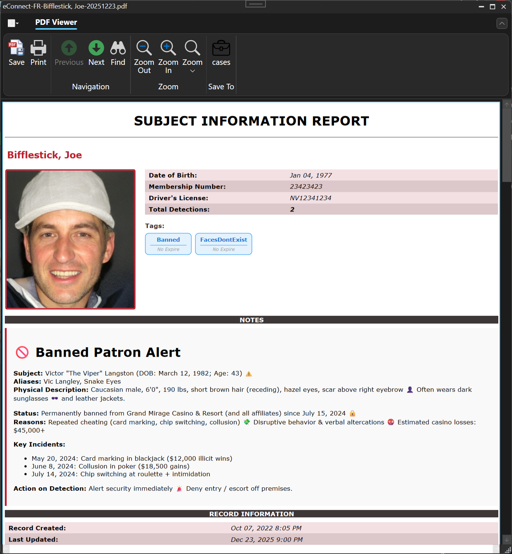Click the scroll-up arrow on the scrollbar

(506, 104)
